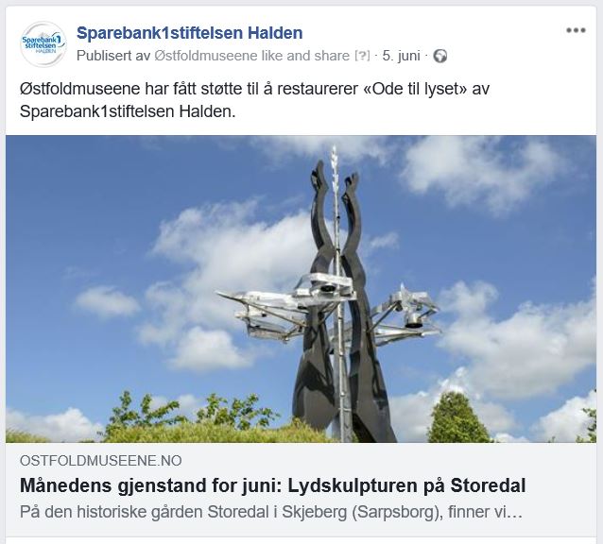Image resolution: width=603 pixels, height=544 pixels.
Task: Click the På den historiske gården description
Action: point(271,512)
